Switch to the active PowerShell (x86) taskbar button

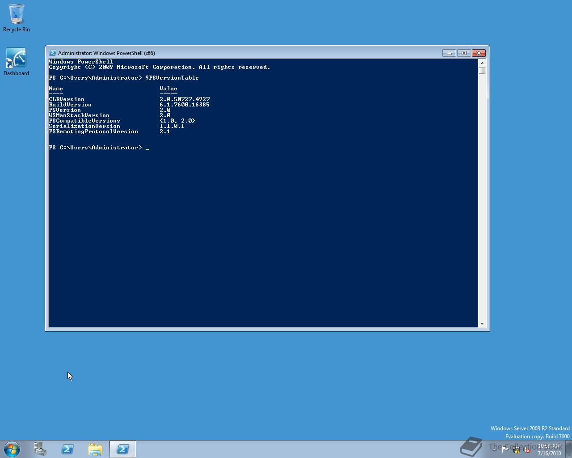coord(123,449)
